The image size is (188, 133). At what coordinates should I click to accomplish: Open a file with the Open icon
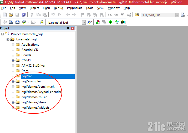(11, 15)
